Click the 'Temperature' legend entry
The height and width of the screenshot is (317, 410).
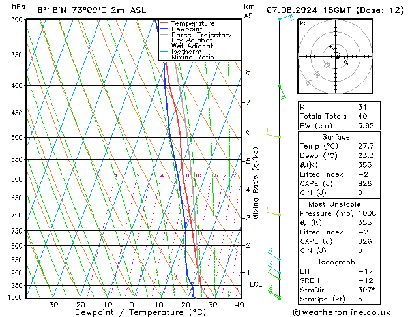pos(193,23)
